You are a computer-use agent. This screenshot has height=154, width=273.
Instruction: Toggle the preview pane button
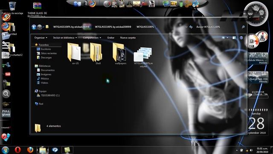[234, 38]
